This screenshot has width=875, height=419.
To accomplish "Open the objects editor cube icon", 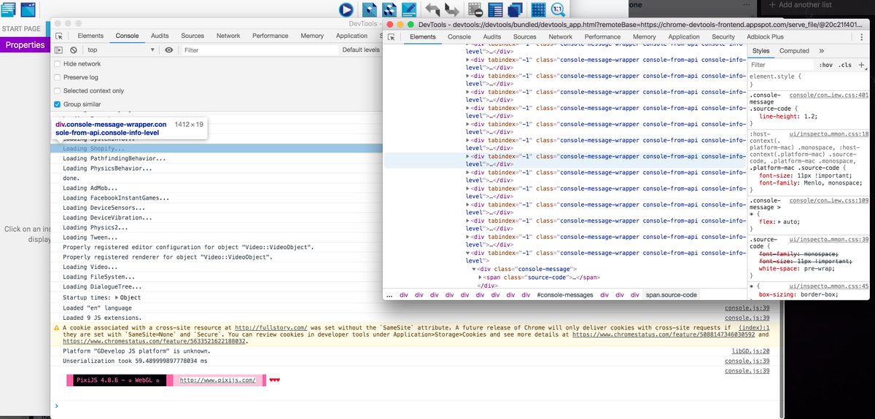I will (x=370, y=9).
